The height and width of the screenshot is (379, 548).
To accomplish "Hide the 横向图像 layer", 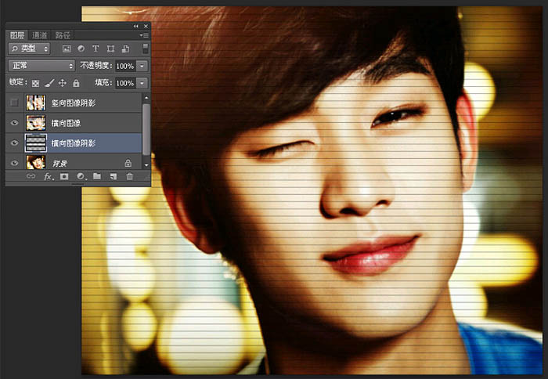I will pos(14,123).
